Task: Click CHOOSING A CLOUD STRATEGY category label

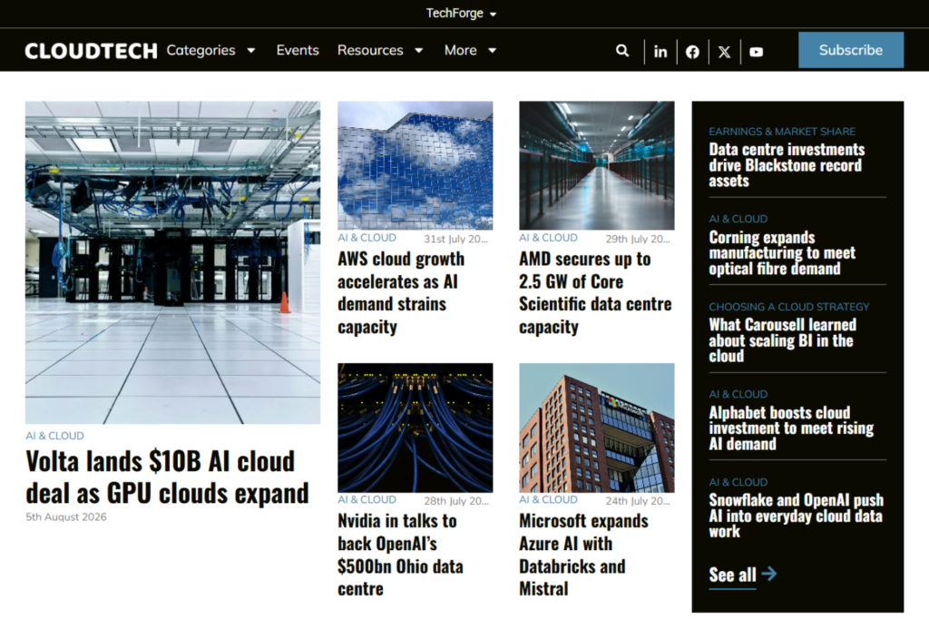Action: (x=788, y=307)
